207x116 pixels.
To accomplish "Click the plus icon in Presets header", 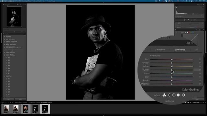I will [x=25, y=34].
